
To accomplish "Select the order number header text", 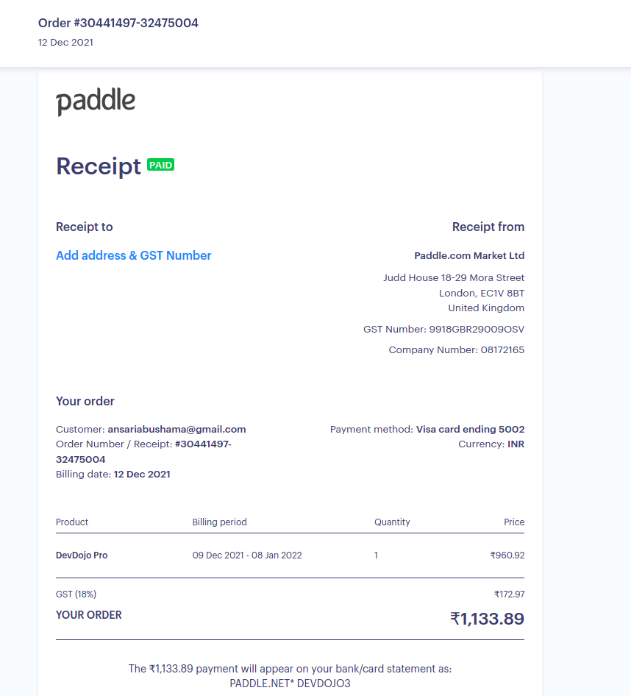I will [118, 23].
